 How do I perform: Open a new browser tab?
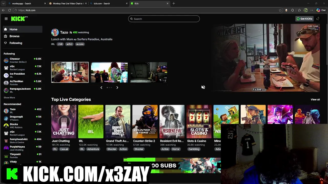coord(174,4)
